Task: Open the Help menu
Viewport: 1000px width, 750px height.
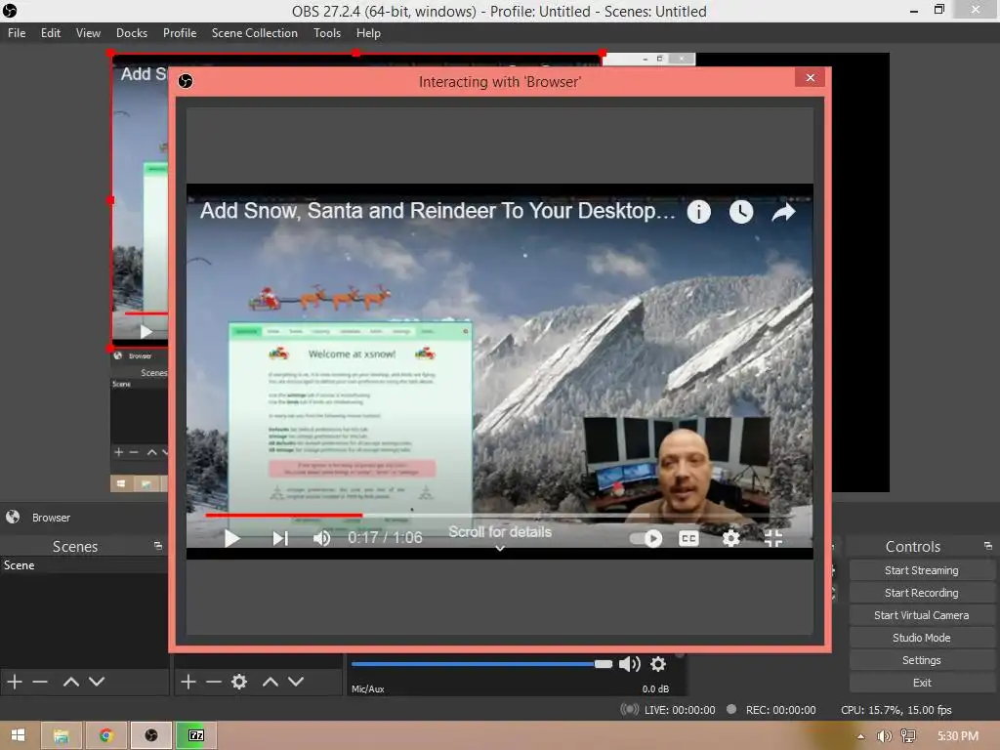Action: click(x=368, y=33)
